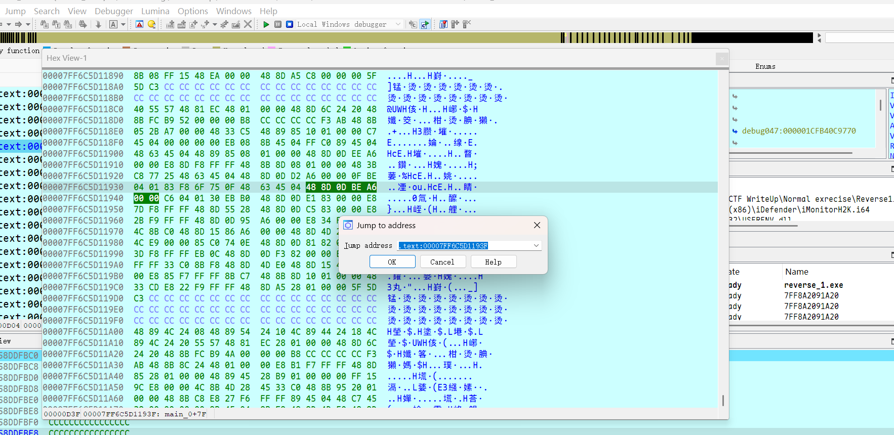Click the text search 'A' box icon
894x435 pixels.
click(x=113, y=24)
